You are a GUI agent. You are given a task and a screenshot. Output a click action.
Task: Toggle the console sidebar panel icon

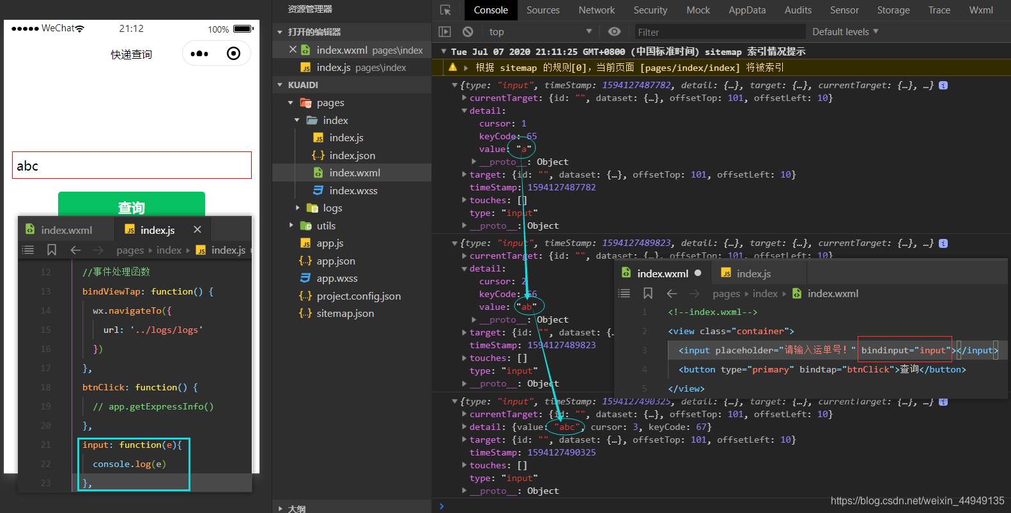click(x=445, y=32)
